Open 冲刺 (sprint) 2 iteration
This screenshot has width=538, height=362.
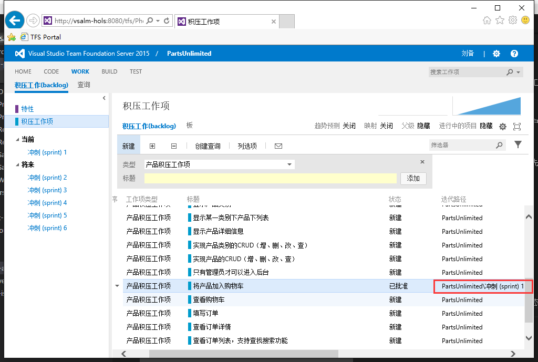47,178
